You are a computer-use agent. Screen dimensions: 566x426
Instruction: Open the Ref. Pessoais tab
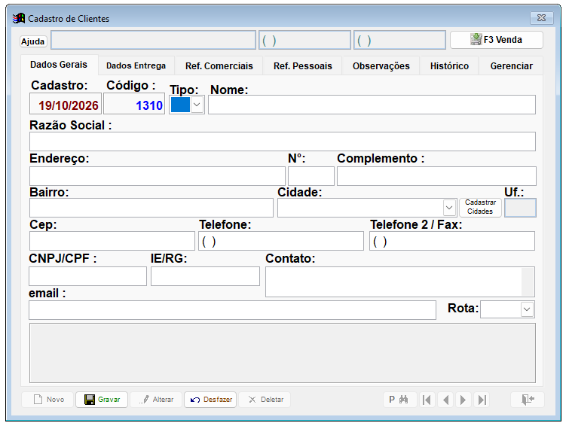click(x=303, y=66)
